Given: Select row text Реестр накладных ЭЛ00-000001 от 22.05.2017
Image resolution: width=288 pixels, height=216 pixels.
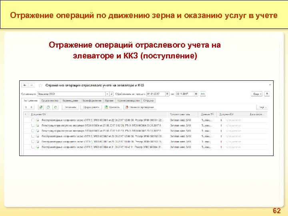Looking at the screenshot, I should tap(102, 120).
